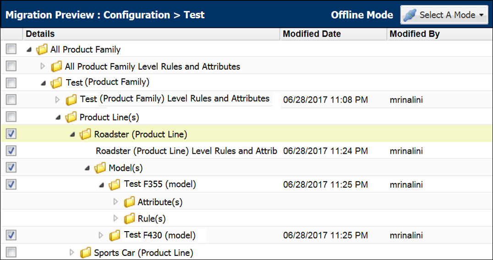Open the Select A Mode dropdown
This screenshot has width=493, height=260.
tap(443, 15)
